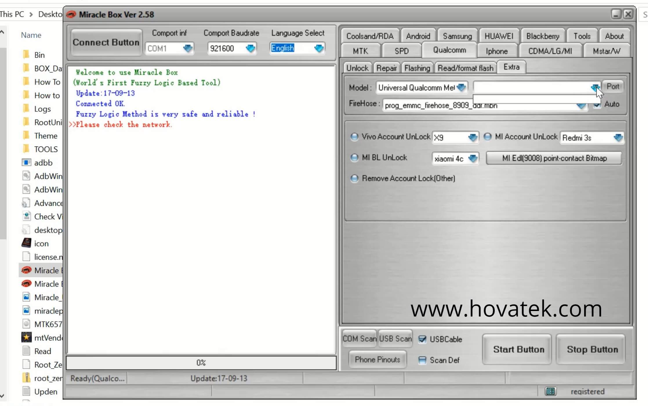Open the HUAWEI tab
The width and height of the screenshot is (648, 406).
tap(499, 36)
